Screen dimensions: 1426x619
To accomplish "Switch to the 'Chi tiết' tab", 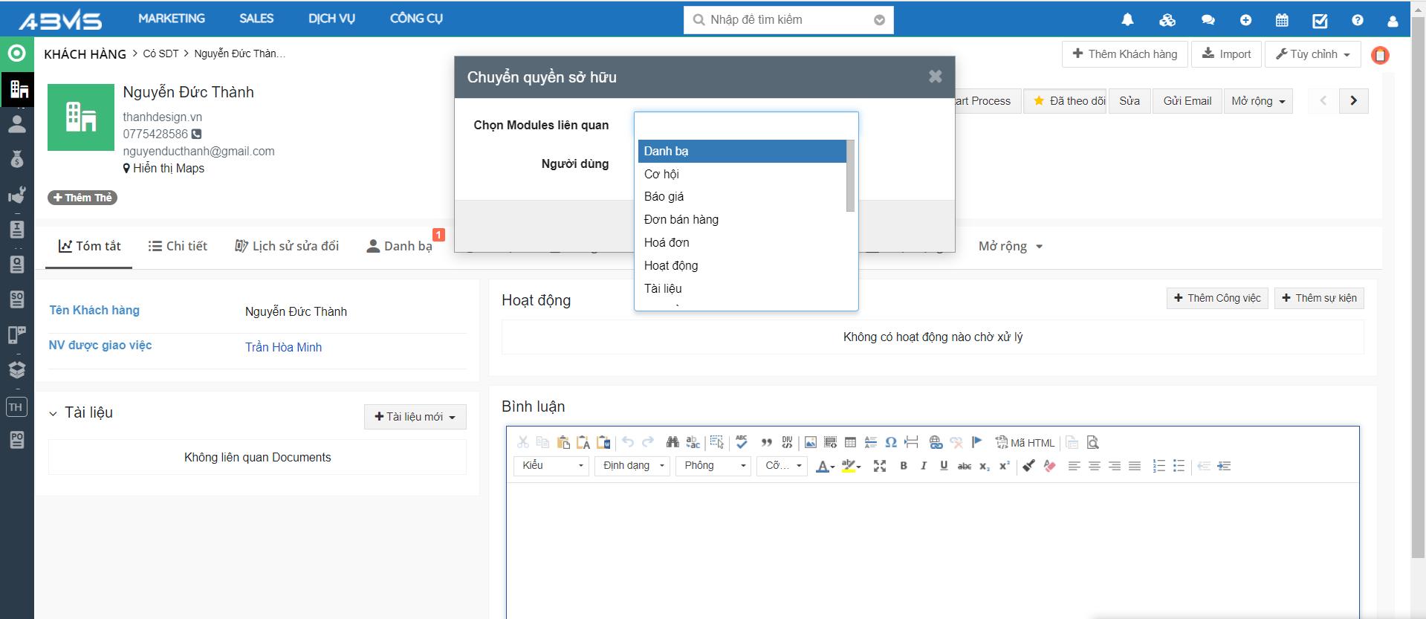I will coord(178,246).
